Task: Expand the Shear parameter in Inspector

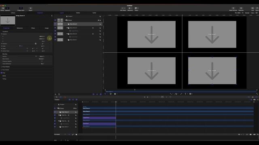Action: [x=2, y=48]
